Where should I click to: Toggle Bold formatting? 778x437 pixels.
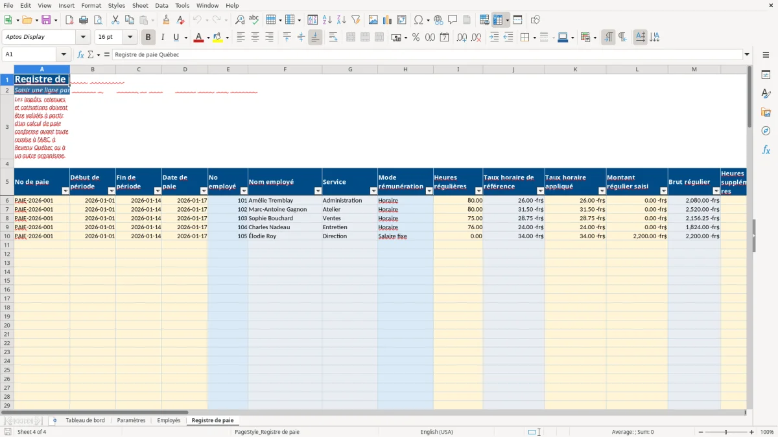148,38
